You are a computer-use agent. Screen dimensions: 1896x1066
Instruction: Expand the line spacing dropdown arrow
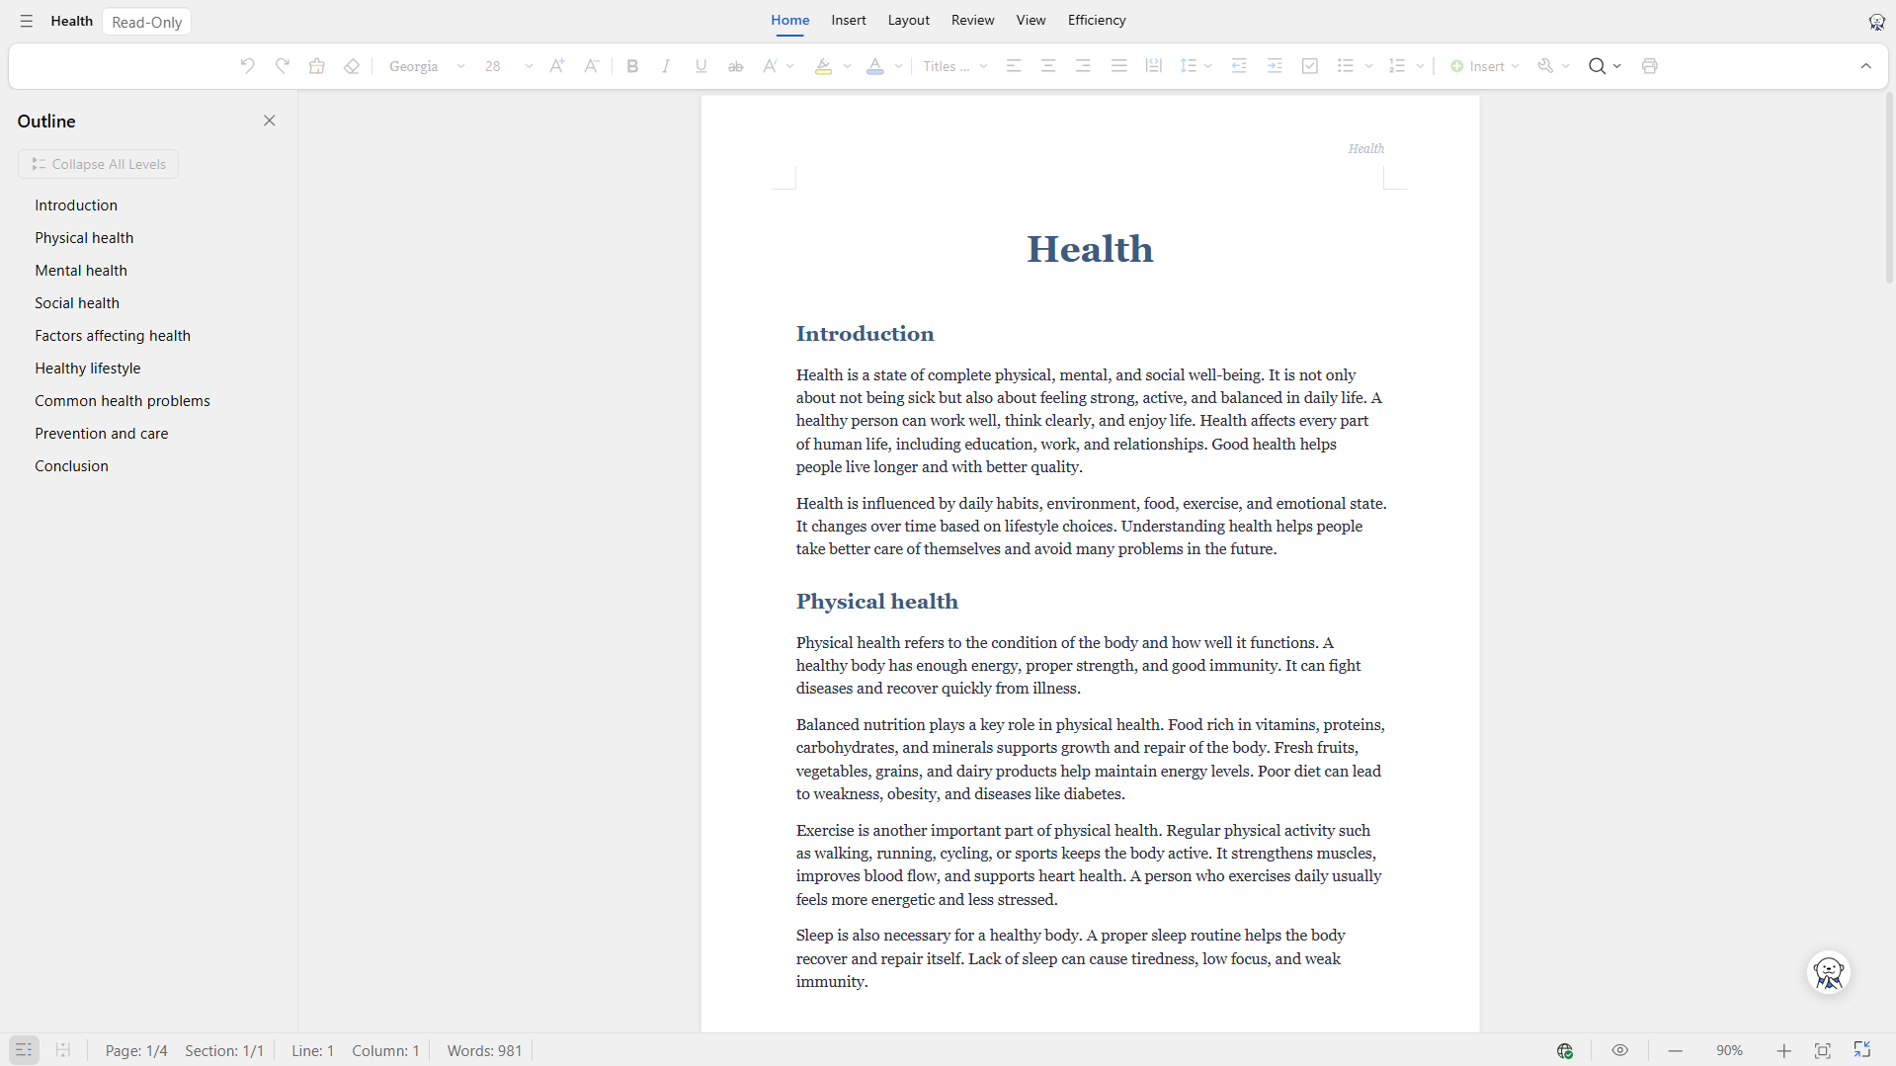(1207, 66)
